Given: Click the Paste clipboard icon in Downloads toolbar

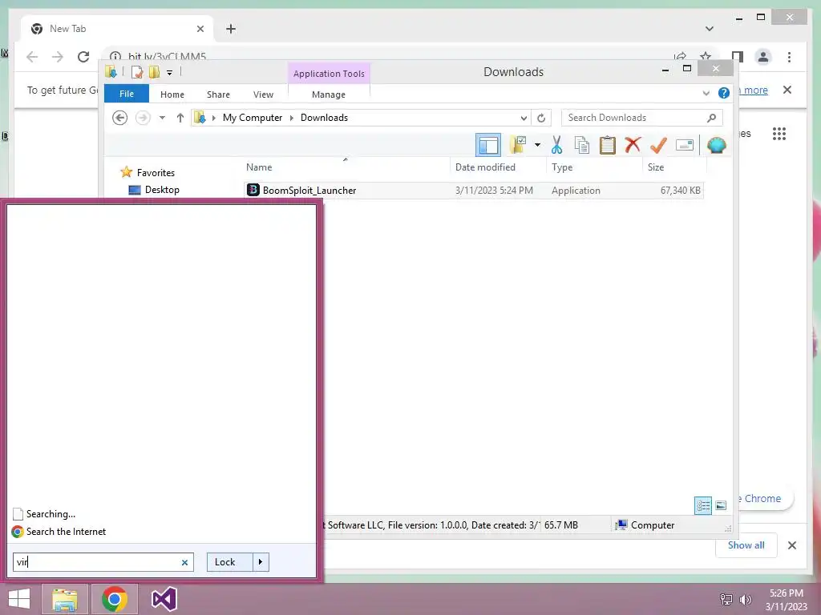Looking at the screenshot, I should point(608,145).
